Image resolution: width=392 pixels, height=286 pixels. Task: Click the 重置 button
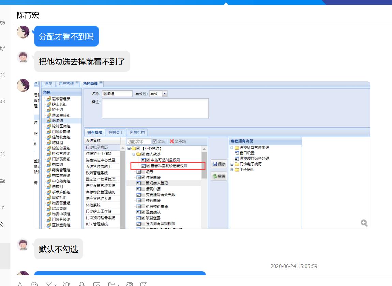(x=219, y=176)
